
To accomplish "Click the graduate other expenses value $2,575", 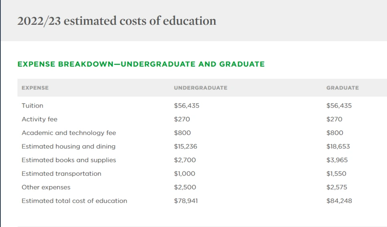I will 337,187.
